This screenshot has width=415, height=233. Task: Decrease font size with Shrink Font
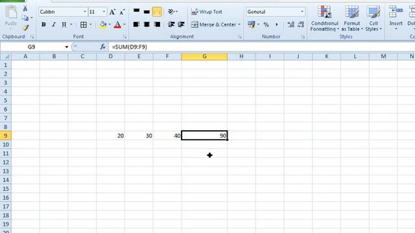pos(122,12)
